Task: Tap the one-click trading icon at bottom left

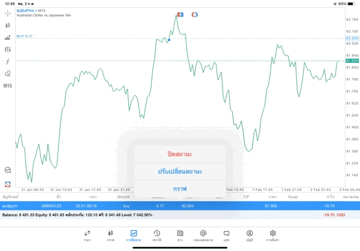Action: tap(8, 184)
